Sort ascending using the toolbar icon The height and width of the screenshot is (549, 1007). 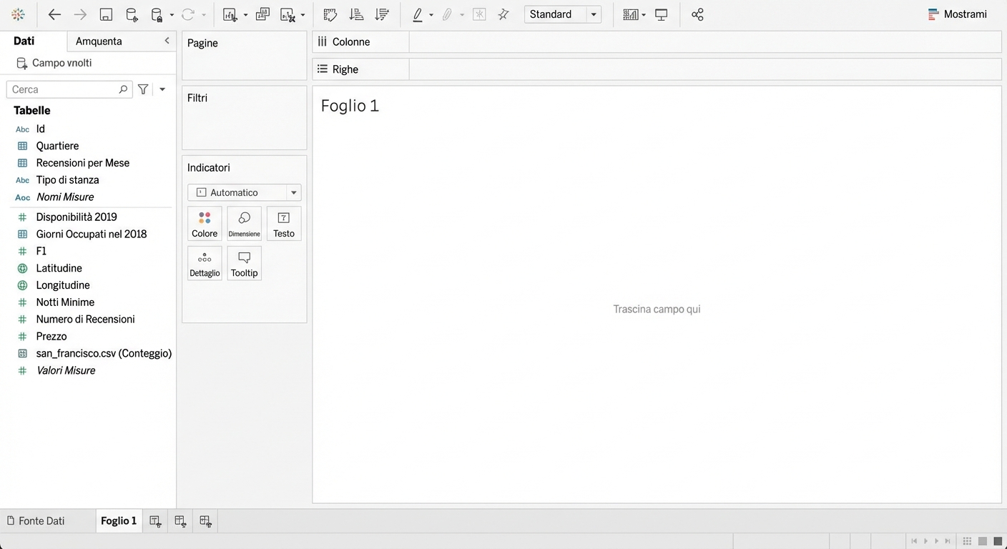tap(355, 14)
